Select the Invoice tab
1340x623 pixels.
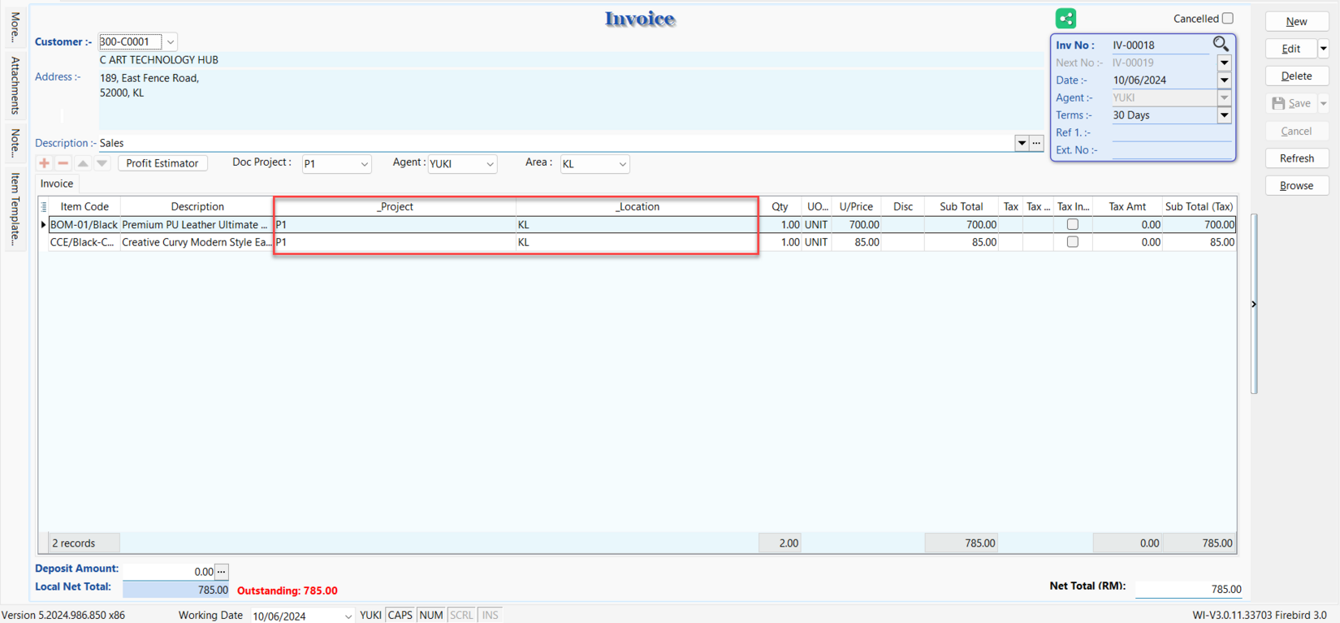click(x=57, y=184)
